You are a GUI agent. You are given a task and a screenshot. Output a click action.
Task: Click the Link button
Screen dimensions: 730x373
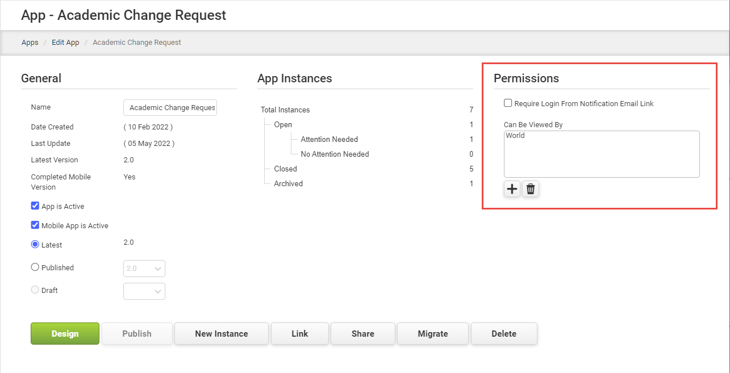(300, 334)
